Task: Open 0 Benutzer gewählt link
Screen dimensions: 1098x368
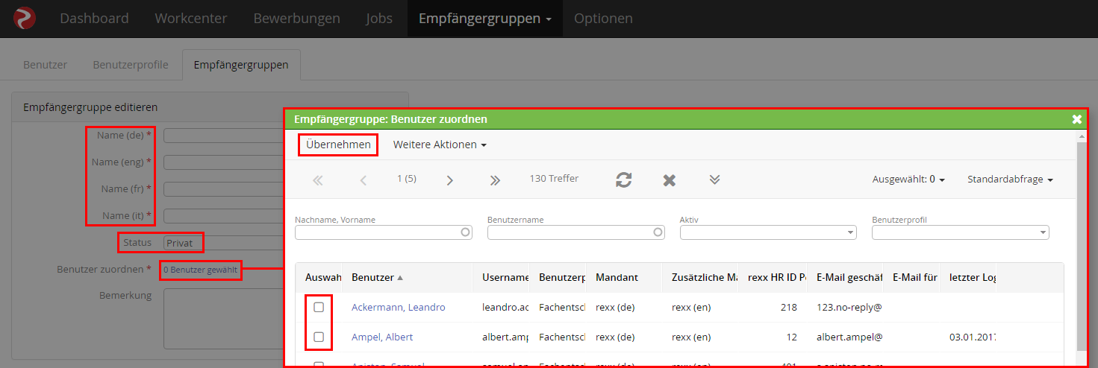Action: pos(200,269)
